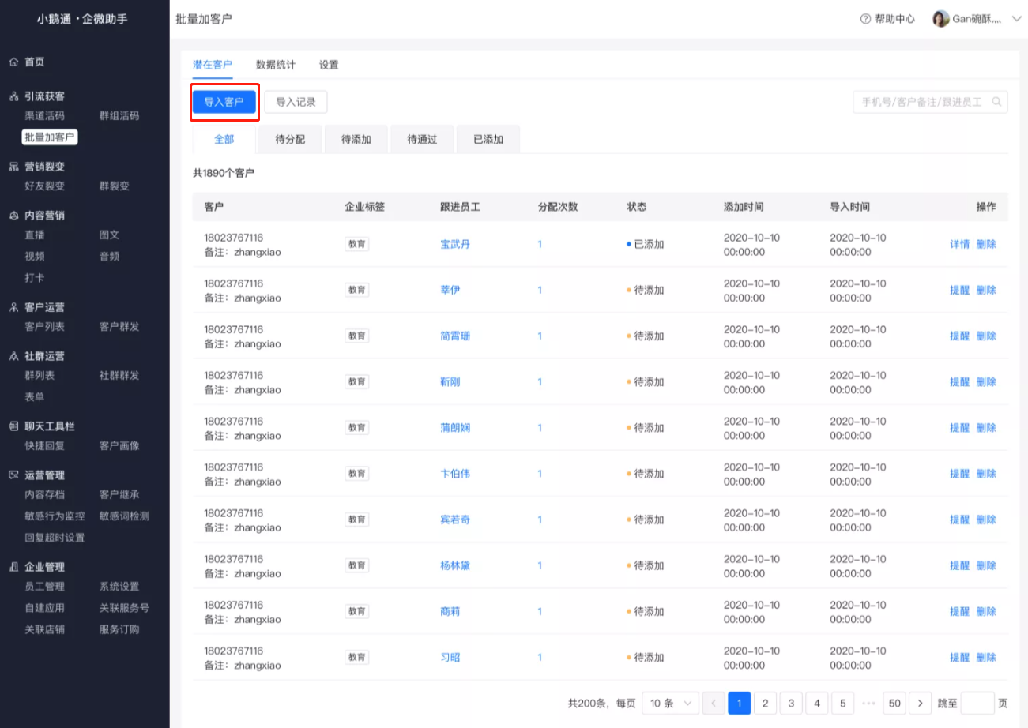Click the help center question-mark icon
This screenshot has width=1028, height=728.
865,19
